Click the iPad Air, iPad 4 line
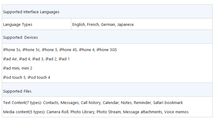The height and width of the screenshot is (120, 215). (36, 59)
